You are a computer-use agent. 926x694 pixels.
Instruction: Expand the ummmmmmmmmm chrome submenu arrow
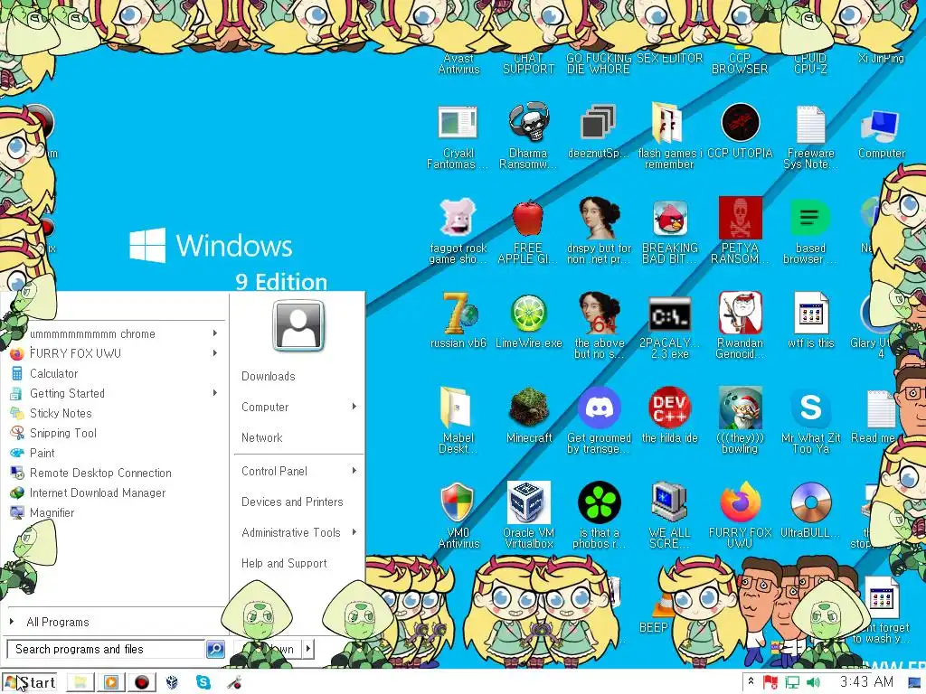(x=215, y=333)
